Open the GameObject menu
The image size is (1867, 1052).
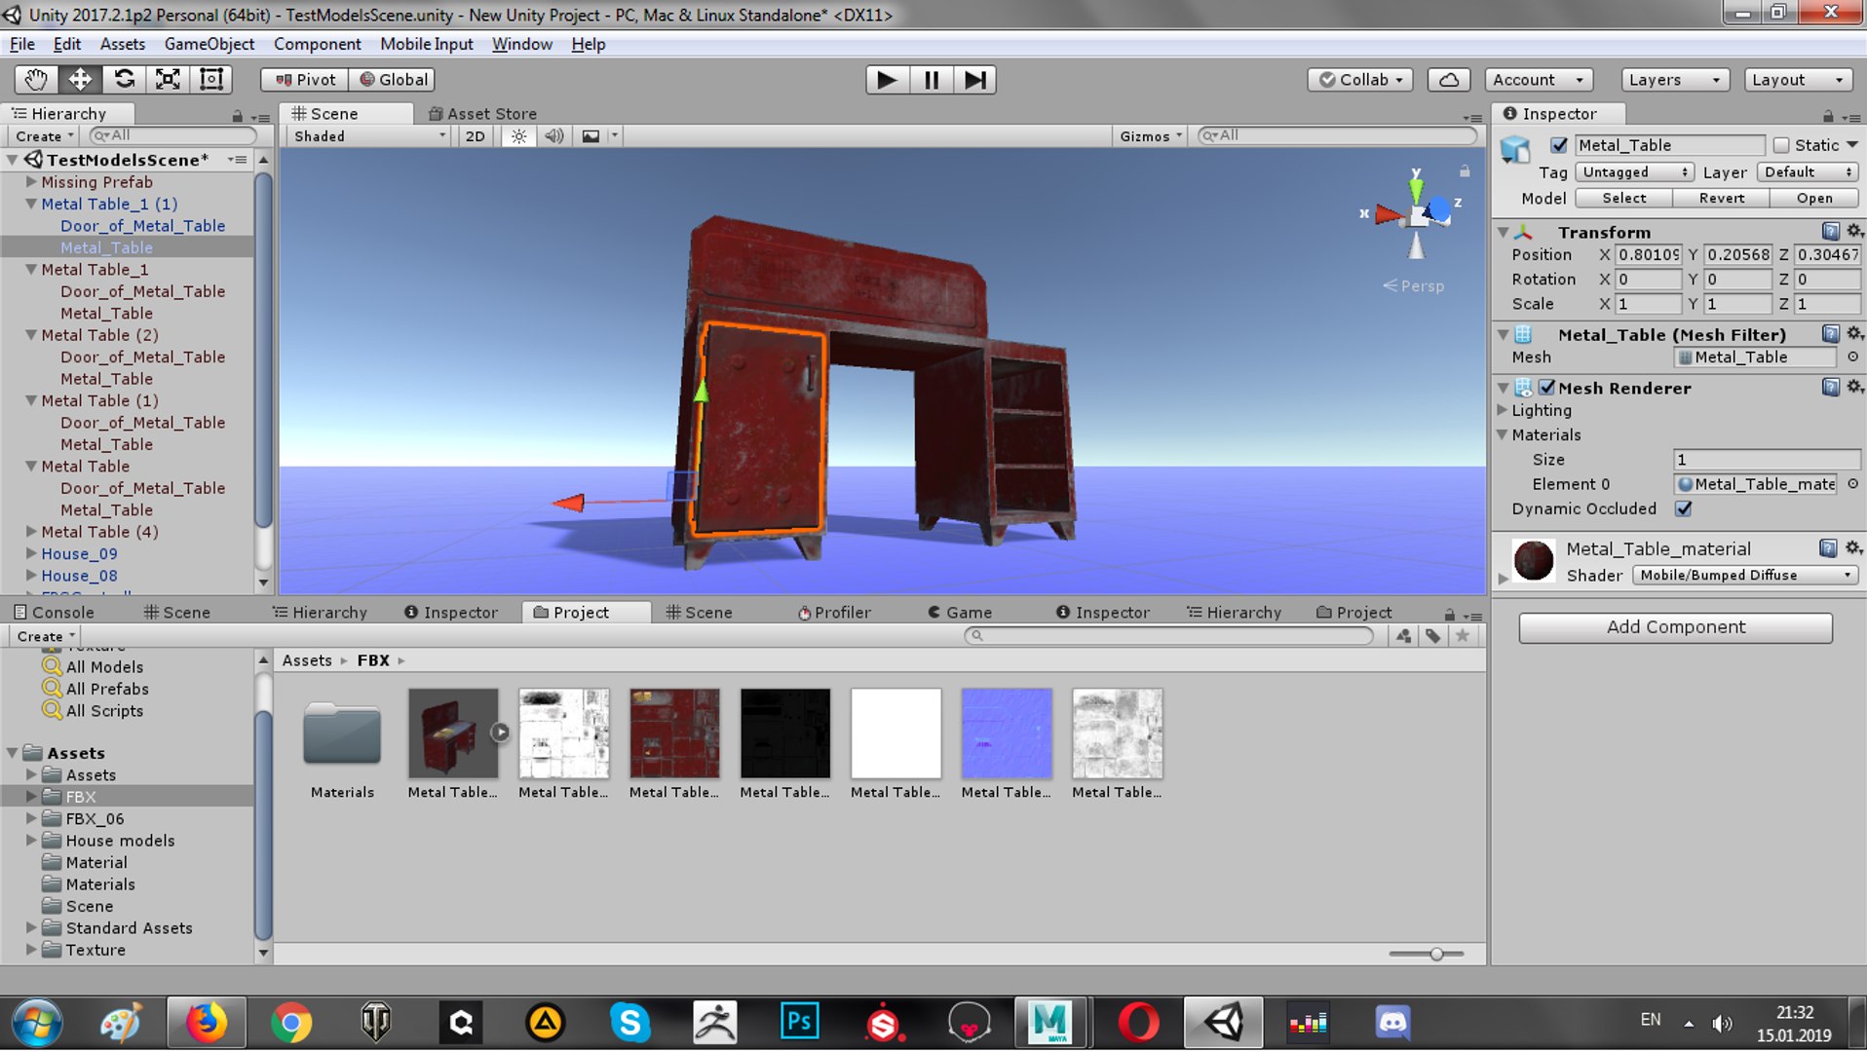point(209,44)
